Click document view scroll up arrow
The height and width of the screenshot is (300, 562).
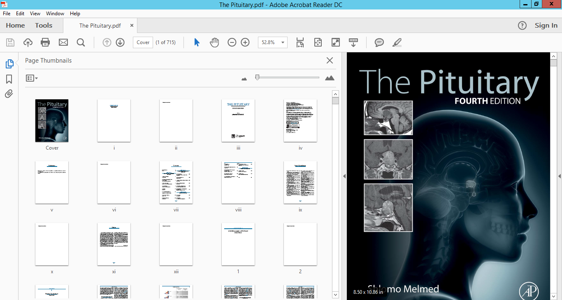click(553, 56)
